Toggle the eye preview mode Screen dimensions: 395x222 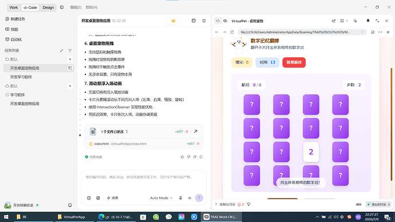[225, 21]
